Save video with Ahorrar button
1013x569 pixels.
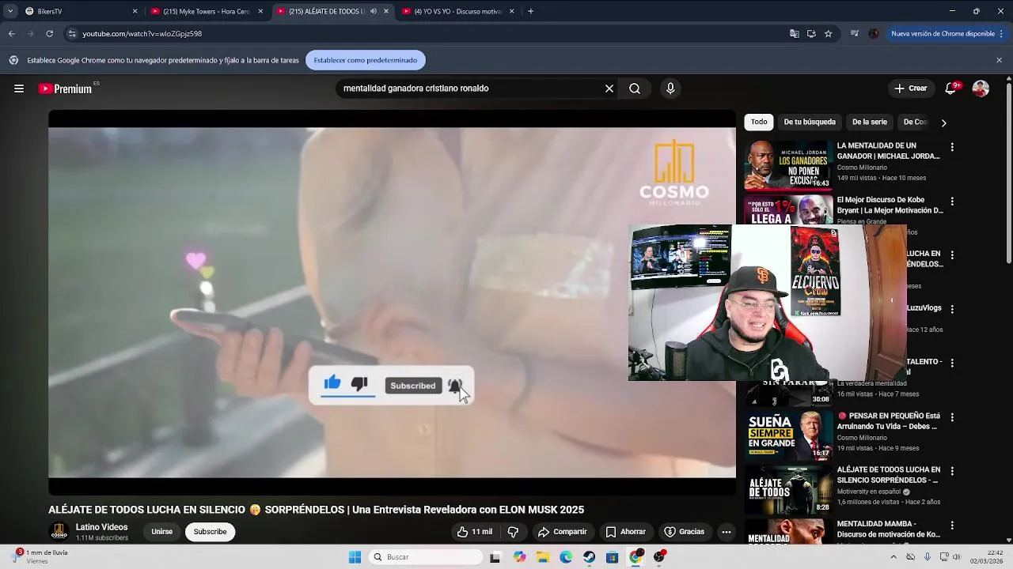(625, 532)
